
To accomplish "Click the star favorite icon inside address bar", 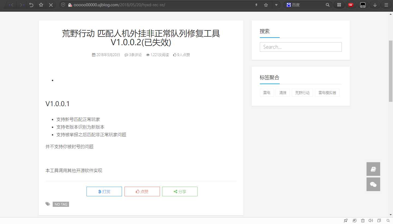I will [x=266, y=5].
